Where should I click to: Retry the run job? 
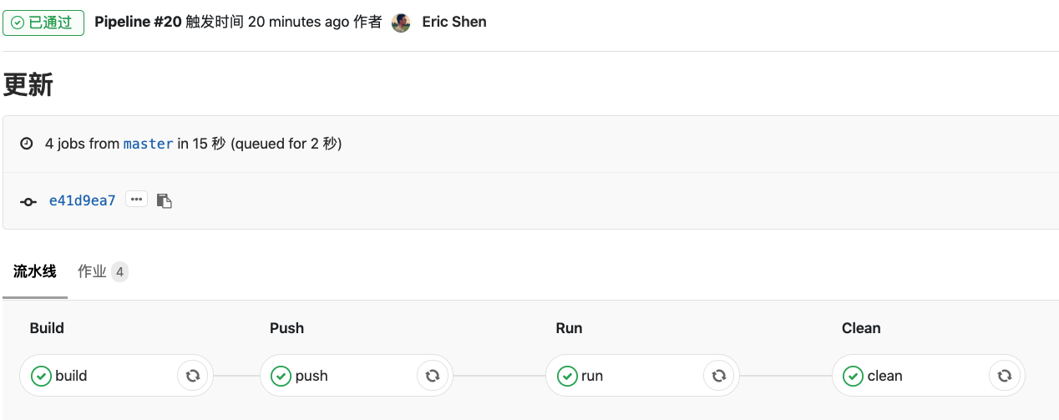coord(719,376)
